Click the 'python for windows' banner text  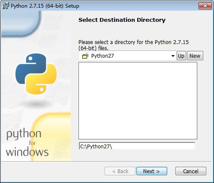[27, 142]
